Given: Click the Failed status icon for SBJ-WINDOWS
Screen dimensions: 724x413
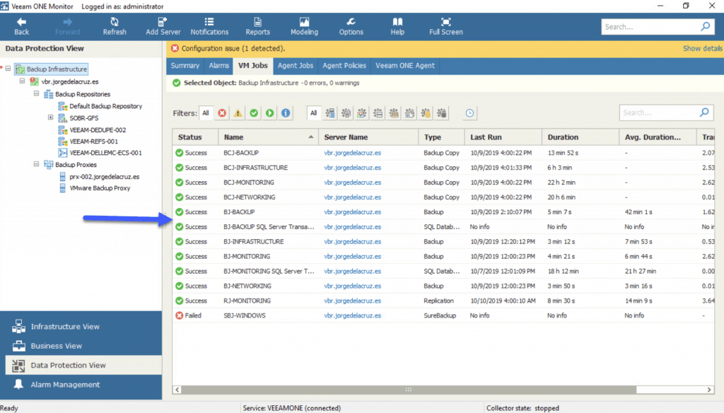Looking at the screenshot, I should point(179,315).
